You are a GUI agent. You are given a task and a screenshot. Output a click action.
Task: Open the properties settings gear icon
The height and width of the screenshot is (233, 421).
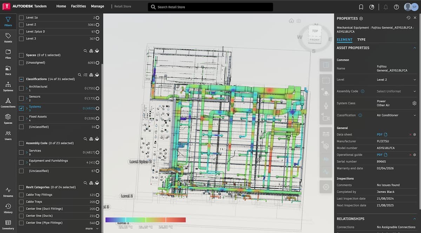click(361, 18)
